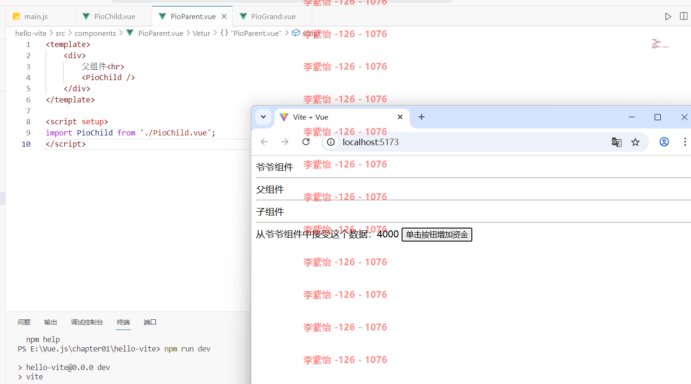Click the src breadcrumb segment
691x384 pixels.
click(x=60, y=33)
